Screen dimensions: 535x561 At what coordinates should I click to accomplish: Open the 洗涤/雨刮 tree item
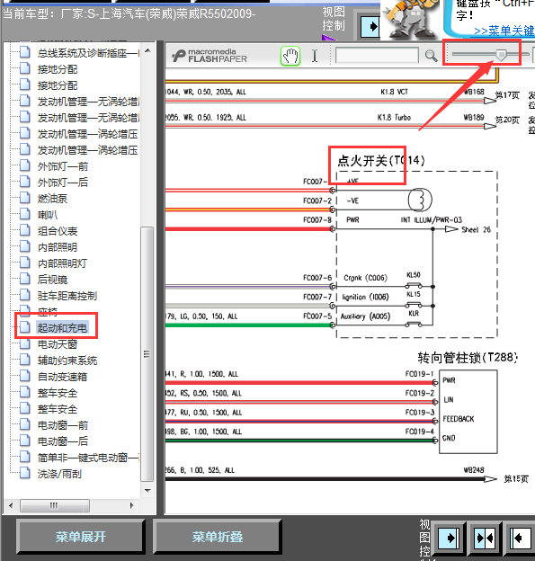click(59, 474)
